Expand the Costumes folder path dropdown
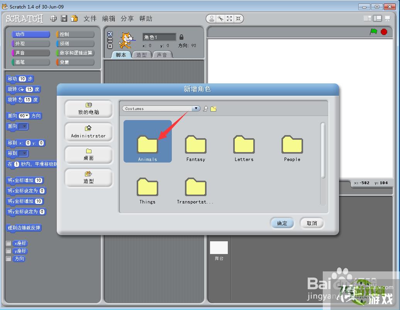The width and height of the screenshot is (400, 310). point(196,108)
